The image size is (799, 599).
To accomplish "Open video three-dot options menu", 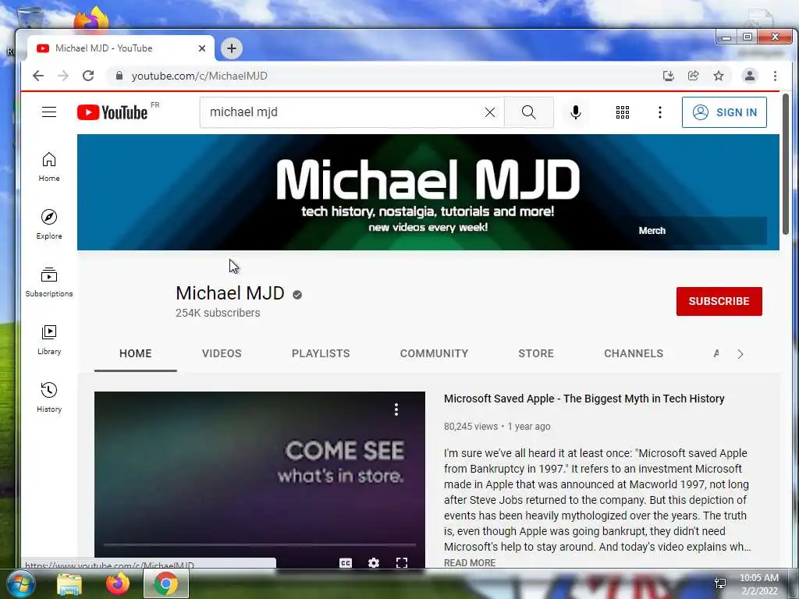I will [x=396, y=409].
